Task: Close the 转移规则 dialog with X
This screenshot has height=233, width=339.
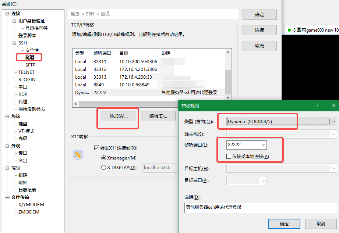Action: (333, 105)
